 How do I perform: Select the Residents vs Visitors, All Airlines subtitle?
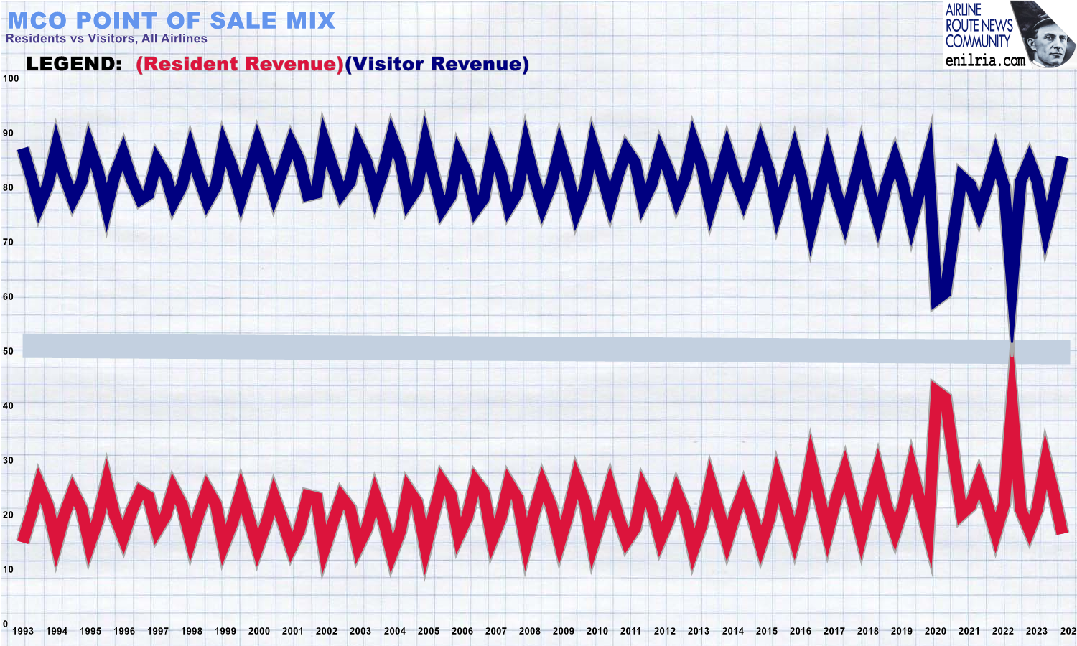[106, 39]
